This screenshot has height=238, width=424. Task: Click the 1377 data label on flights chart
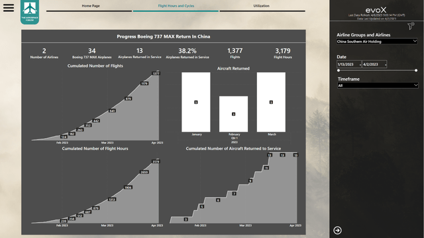156,73
